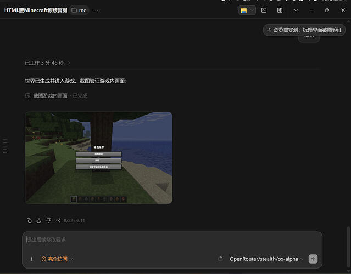Give the response a thumbs down
Image resolution: width=351 pixels, height=274 pixels.
pyautogui.click(x=48, y=221)
